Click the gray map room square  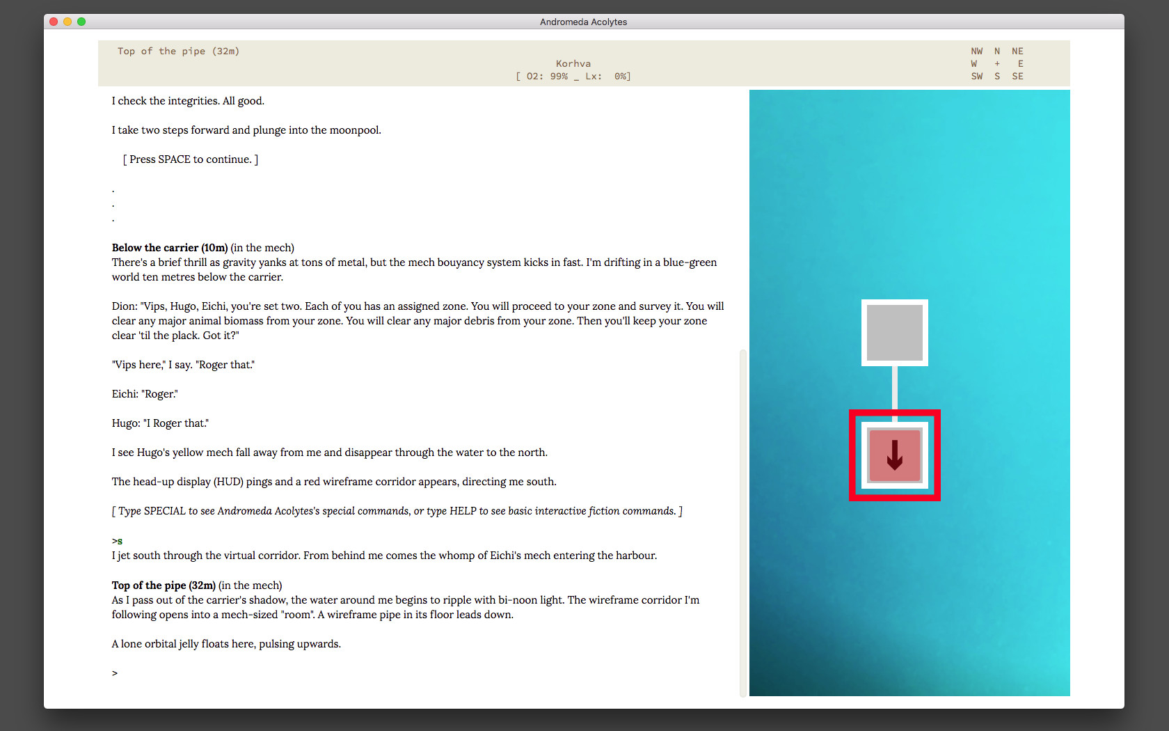click(895, 333)
